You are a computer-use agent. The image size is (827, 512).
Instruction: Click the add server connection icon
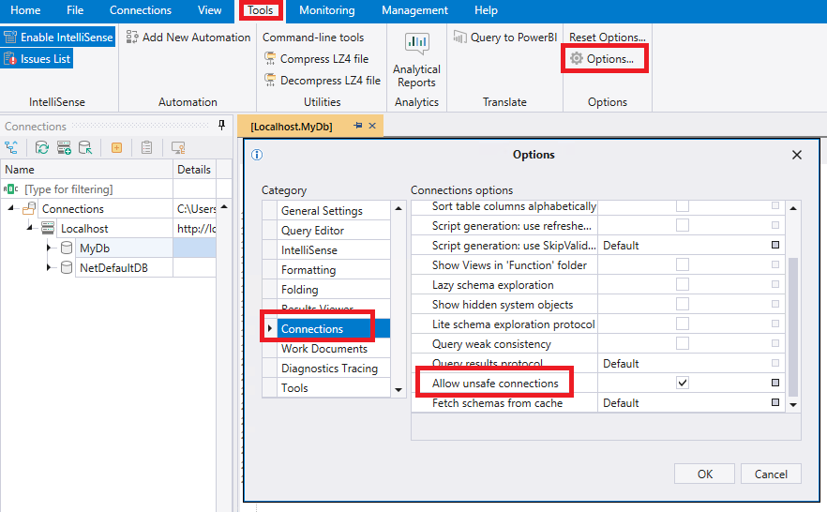[64, 147]
